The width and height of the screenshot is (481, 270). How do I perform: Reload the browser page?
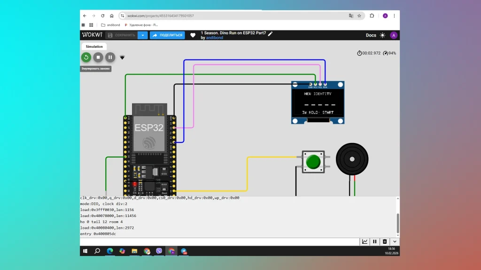pyautogui.click(x=103, y=15)
